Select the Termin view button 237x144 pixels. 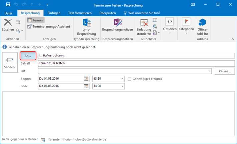coord(36,20)
